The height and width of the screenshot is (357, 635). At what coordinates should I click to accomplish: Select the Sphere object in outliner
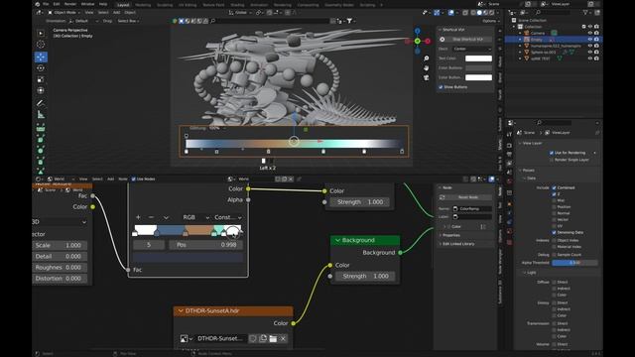(x=544, y=53)
